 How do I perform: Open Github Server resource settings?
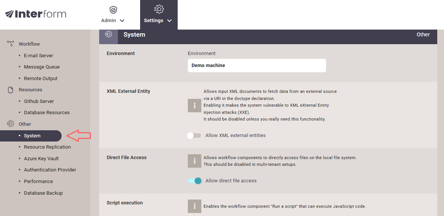point(39,101)
